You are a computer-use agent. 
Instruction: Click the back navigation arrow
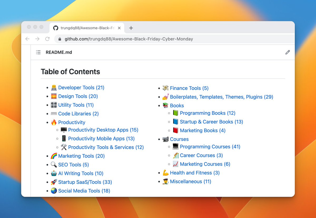[27, 39]
